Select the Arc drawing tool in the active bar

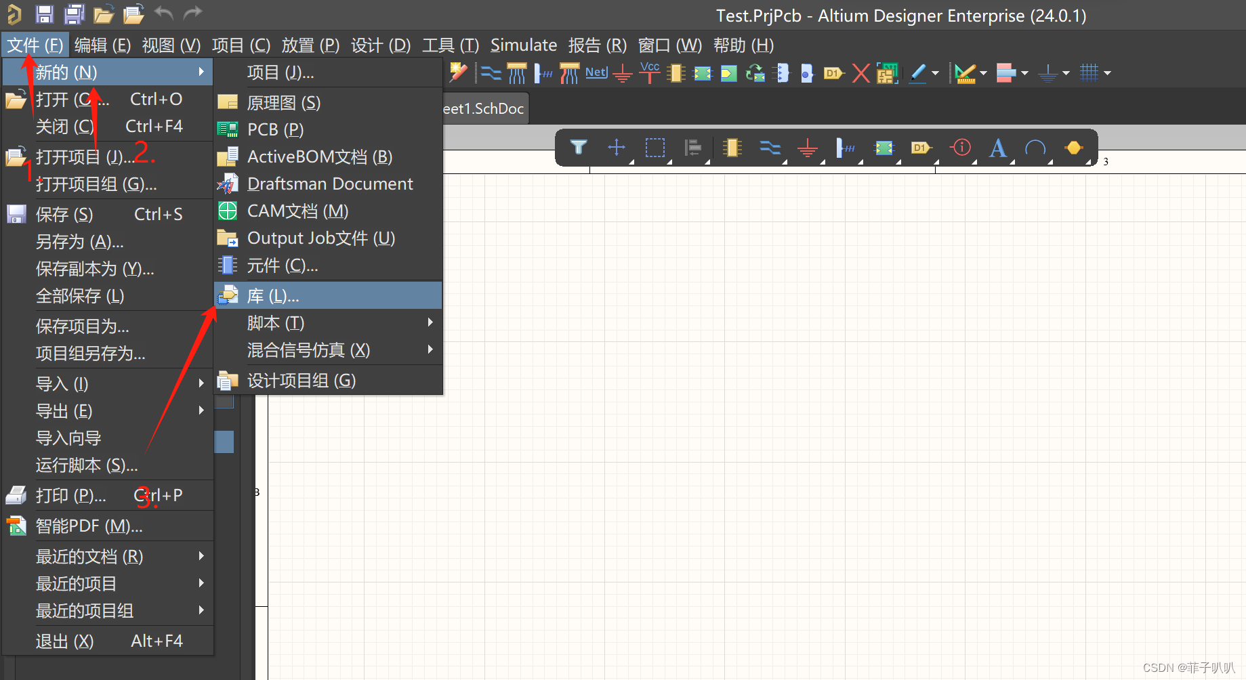tap(1035, 147)
